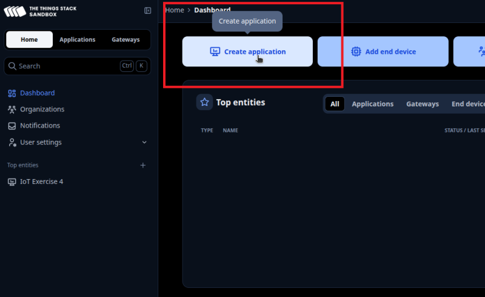Click the Add end device button
Image resolution: width=485 pixels, height=297 pixels.
pyautogui.click(x=383, y=51)
